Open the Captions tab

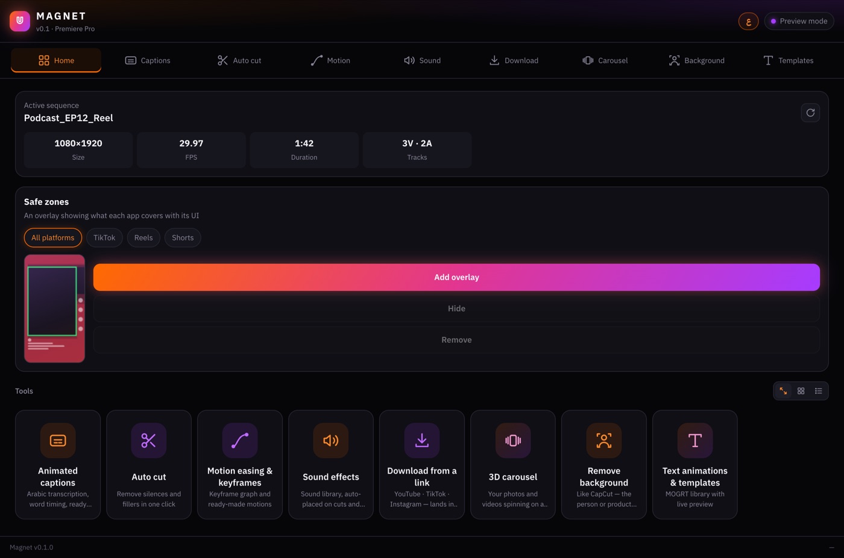pos(148,60)
